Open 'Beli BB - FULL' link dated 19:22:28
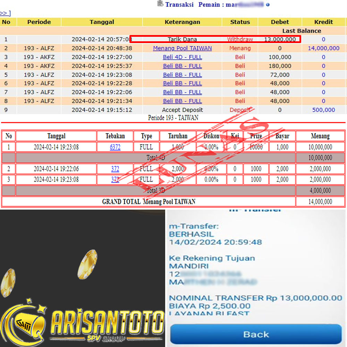This screenshot has height=347, width=347. coord(183,83)
